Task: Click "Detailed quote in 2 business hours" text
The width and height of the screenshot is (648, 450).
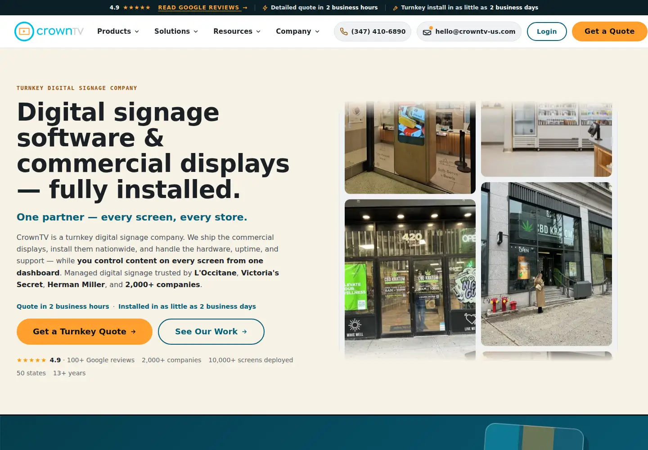Action: pos(324,8)
